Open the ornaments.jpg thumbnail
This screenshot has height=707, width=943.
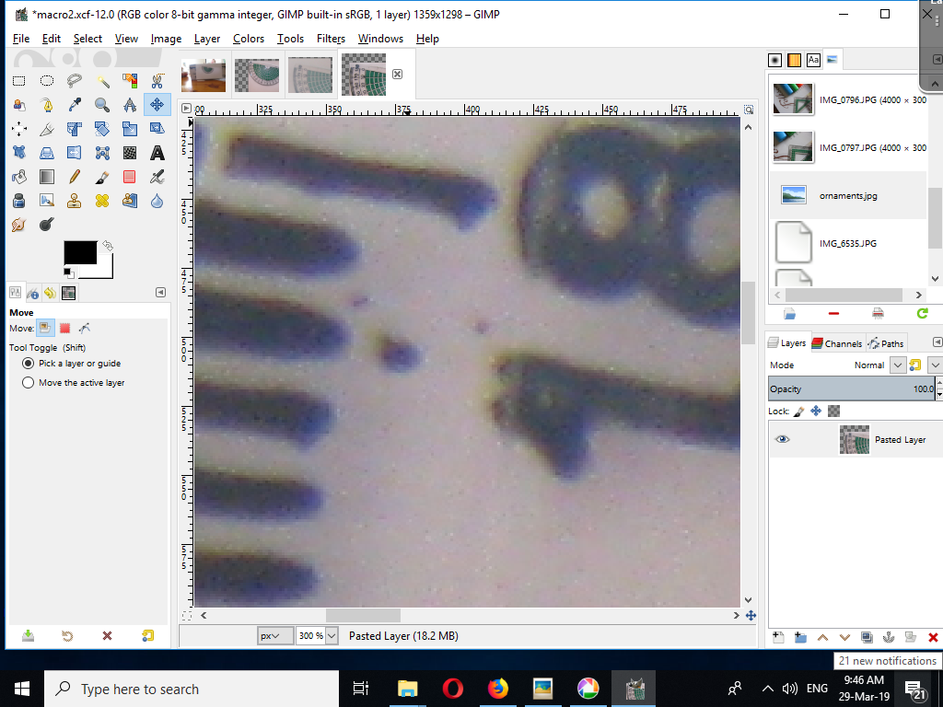(793, 195)
